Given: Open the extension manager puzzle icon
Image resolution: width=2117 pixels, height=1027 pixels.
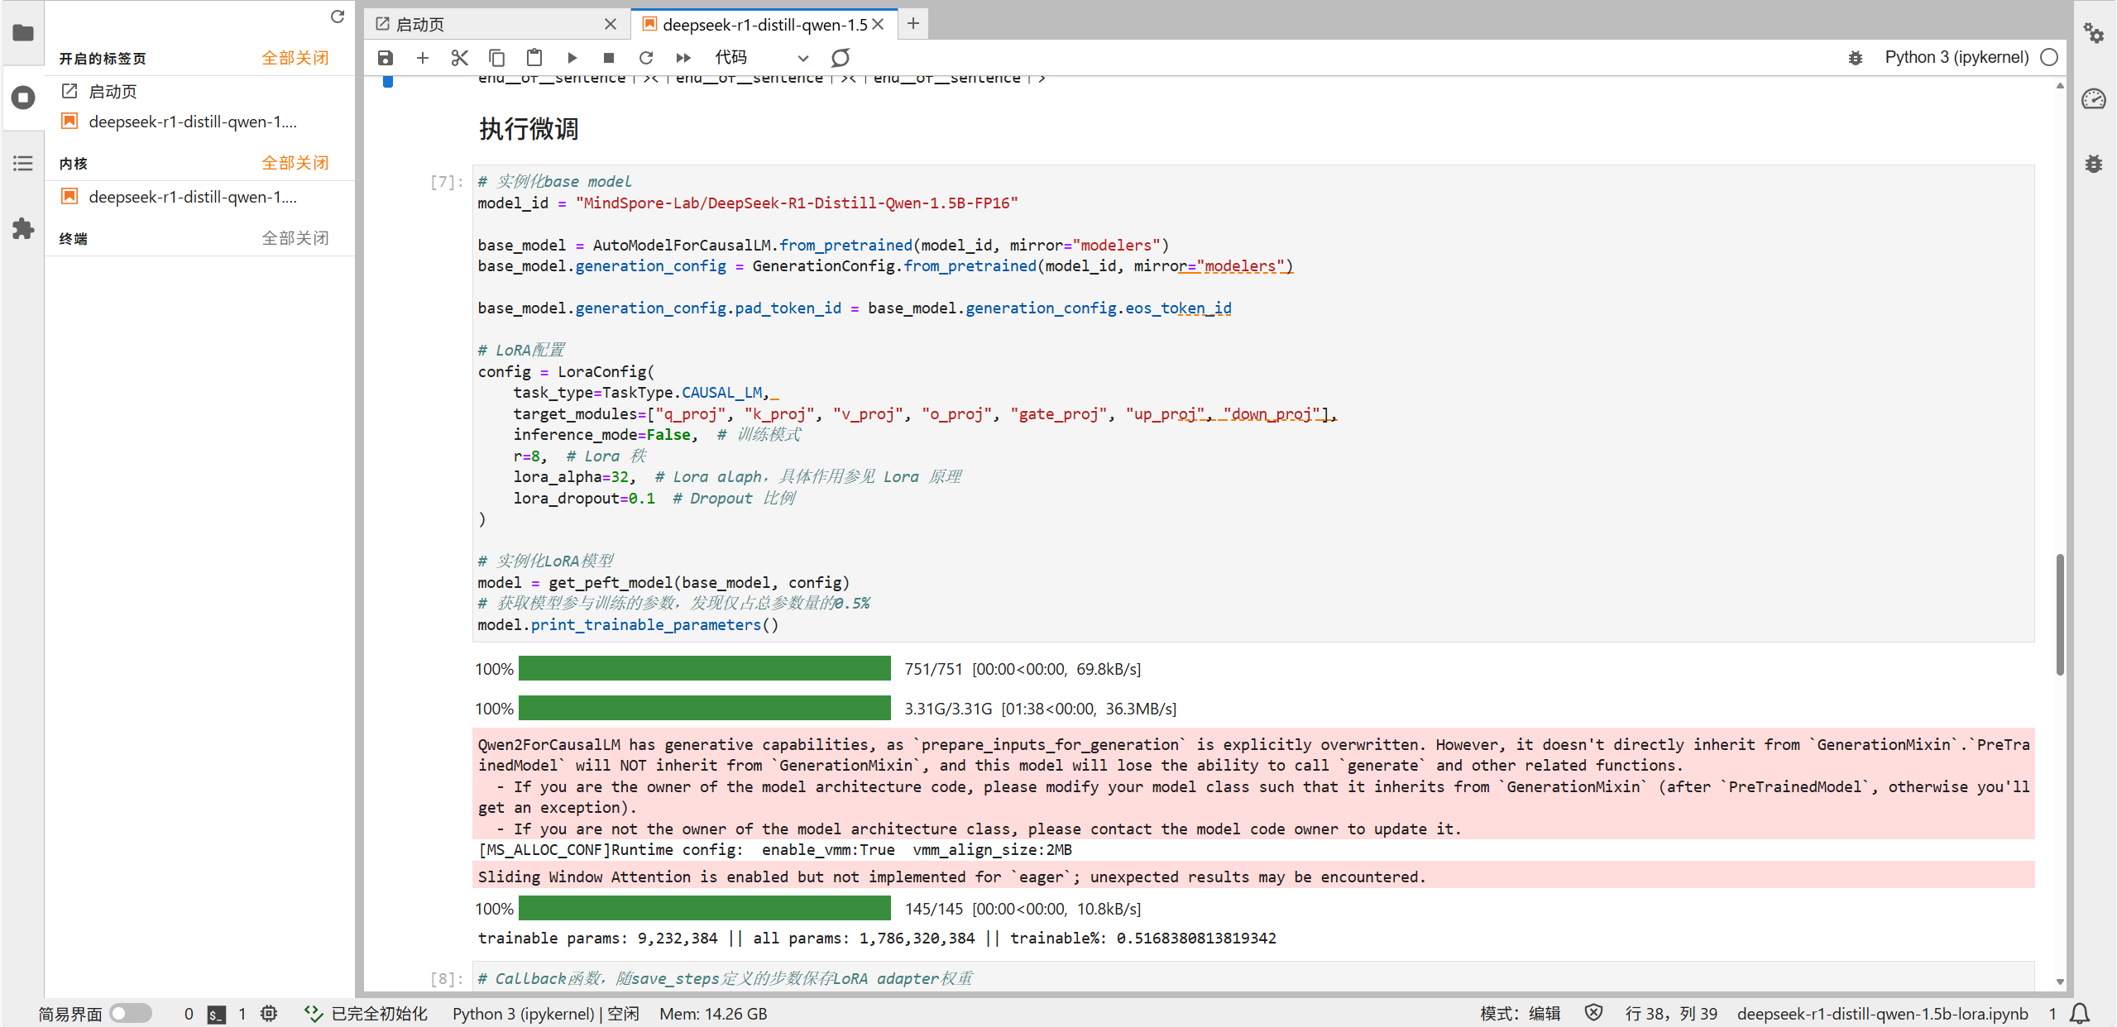Looking at the screenshot, I should click(23, 228).
